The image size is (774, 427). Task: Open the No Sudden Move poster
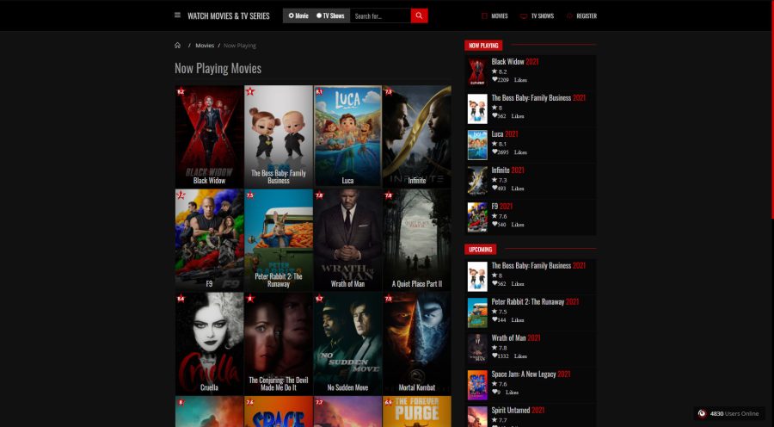tap(347, 343)
